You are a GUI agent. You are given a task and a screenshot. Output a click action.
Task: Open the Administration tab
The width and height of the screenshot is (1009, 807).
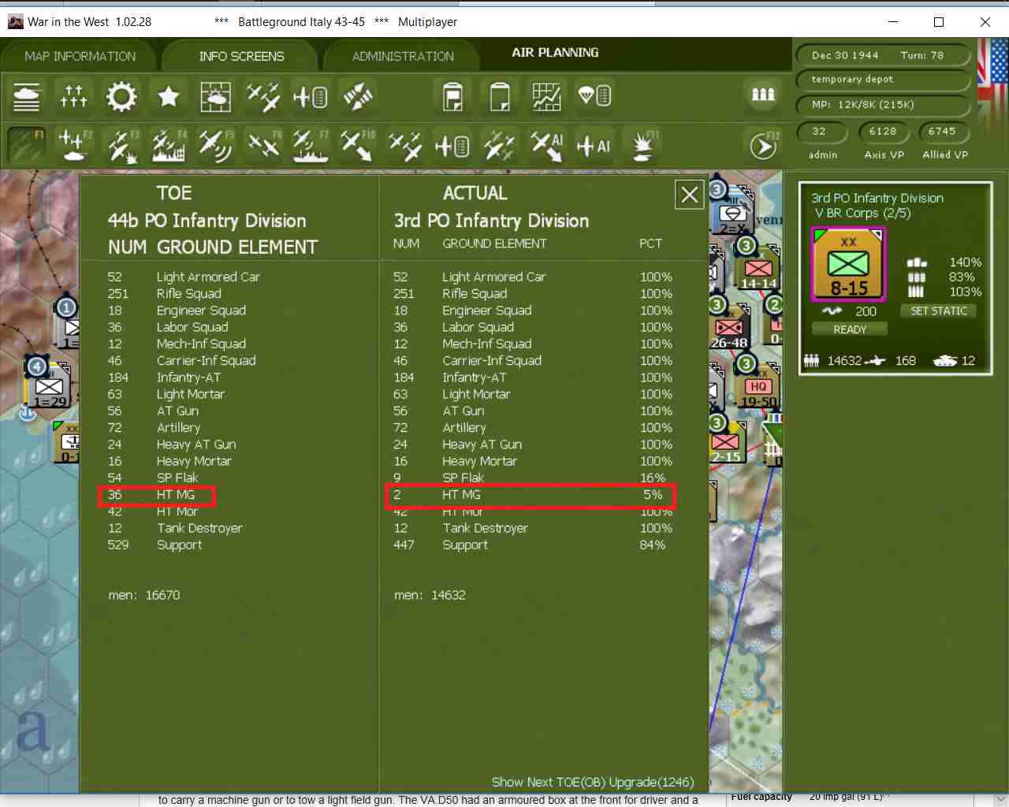pyautogui.click(x=403, y=57)
